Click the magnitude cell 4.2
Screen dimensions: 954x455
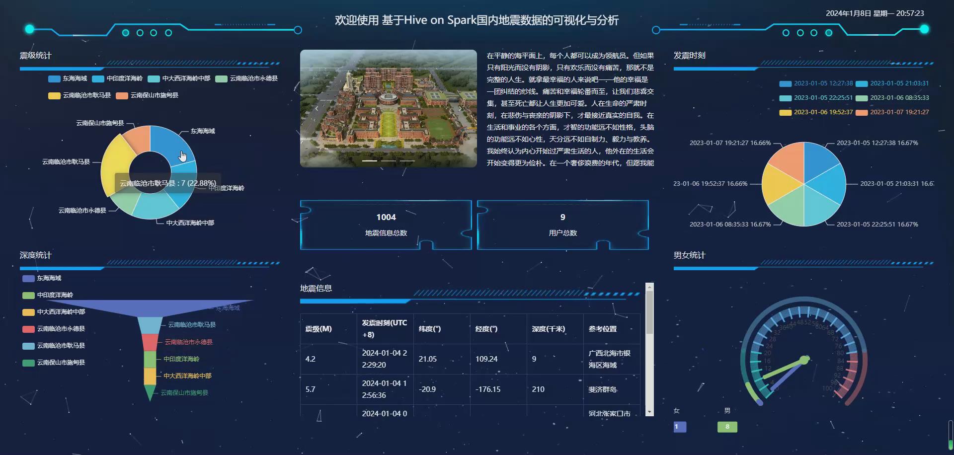(328, 359)
